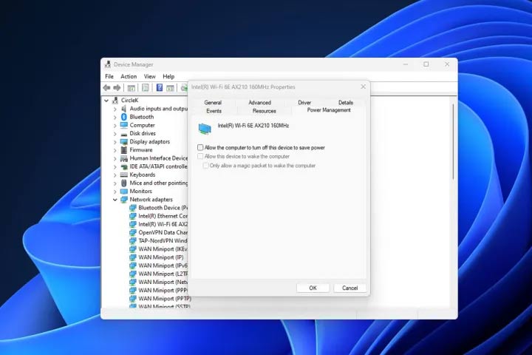Click the Cancel button

click(349, 288)
